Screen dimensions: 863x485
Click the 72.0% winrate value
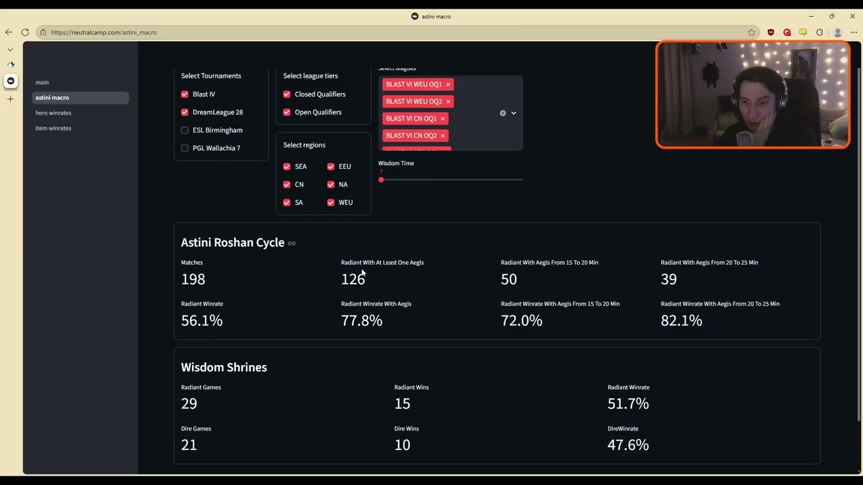click(521, 321)
